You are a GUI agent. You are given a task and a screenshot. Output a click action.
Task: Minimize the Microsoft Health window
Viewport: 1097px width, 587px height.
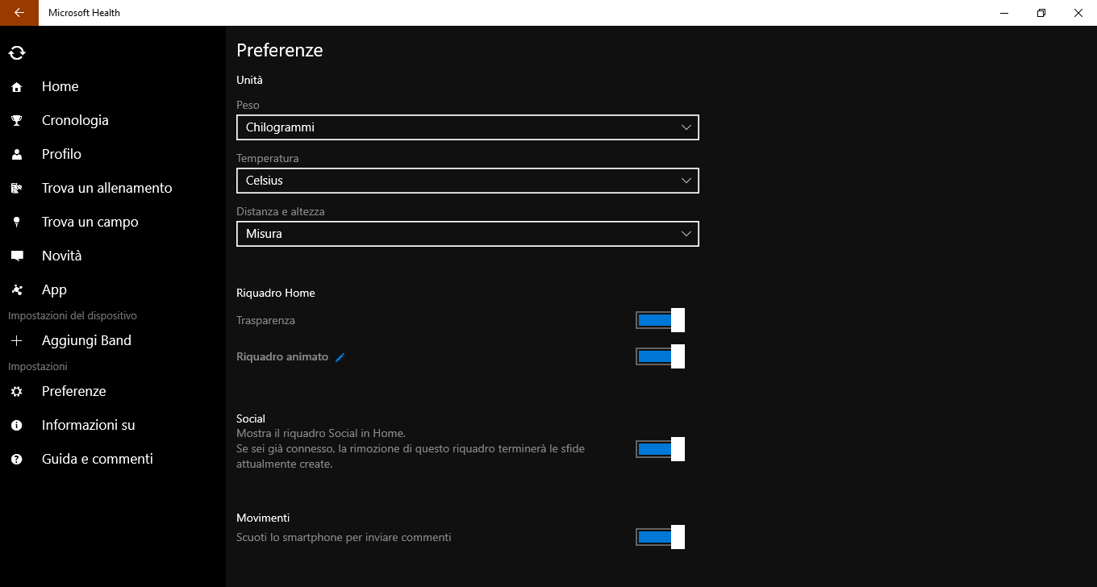coord(1004,13)
